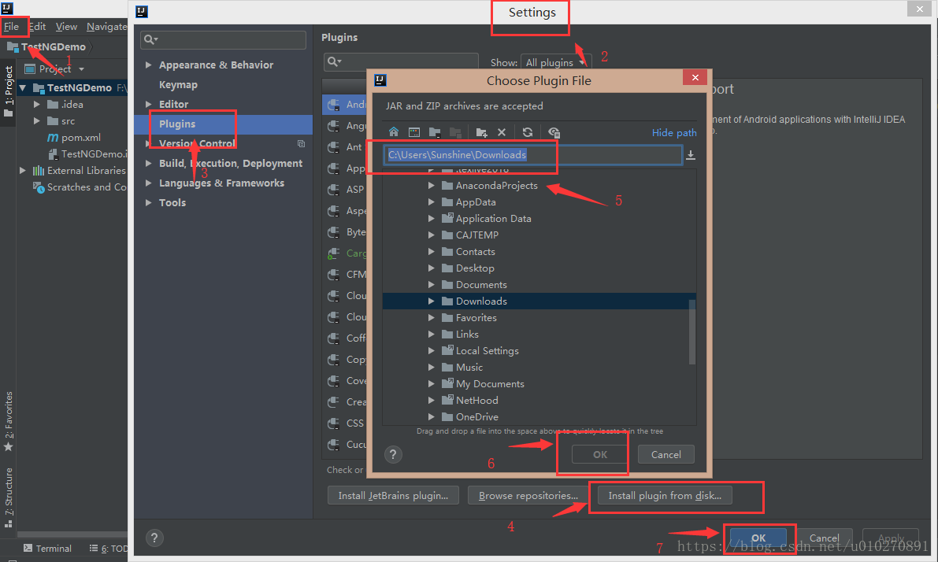938x562 pixels.
Task: Click the plugins search magnifier icon
Action: (x=334, y=61)
